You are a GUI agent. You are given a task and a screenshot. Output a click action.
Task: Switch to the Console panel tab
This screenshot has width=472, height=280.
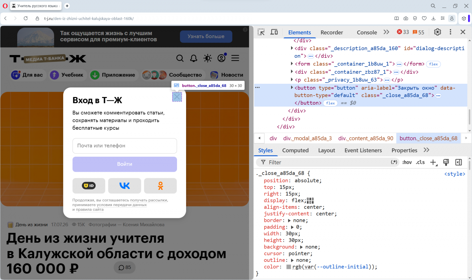pos(367,32)
